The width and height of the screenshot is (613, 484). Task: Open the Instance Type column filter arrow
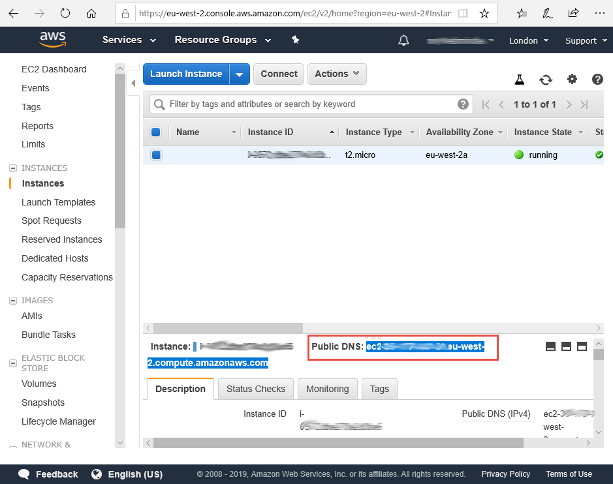tap(412, 132)
